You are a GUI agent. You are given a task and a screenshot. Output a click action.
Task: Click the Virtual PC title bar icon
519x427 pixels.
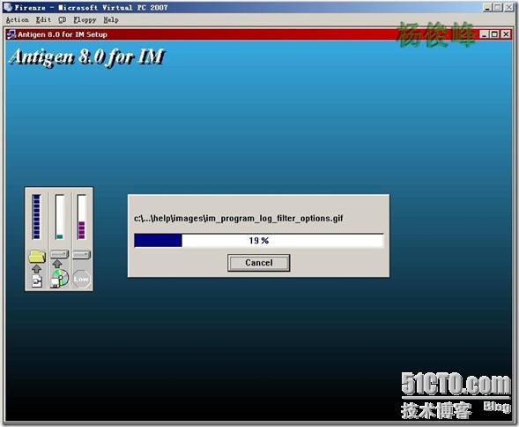[8, 7]
